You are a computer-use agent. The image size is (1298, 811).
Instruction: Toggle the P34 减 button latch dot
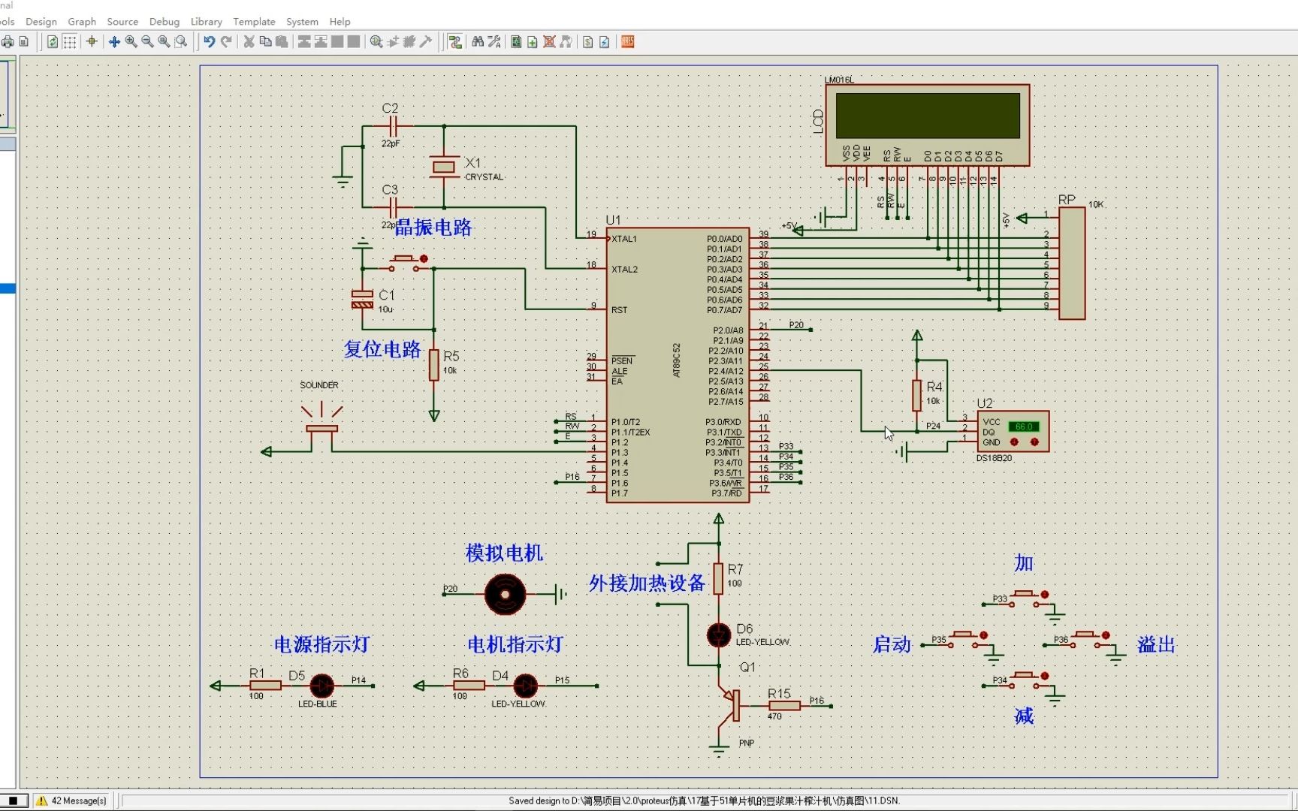(x=1045, y=676)
